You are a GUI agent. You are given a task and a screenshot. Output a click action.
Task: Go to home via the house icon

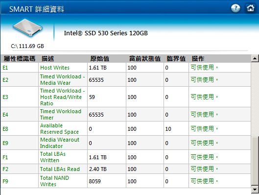(x=250, y=8)
